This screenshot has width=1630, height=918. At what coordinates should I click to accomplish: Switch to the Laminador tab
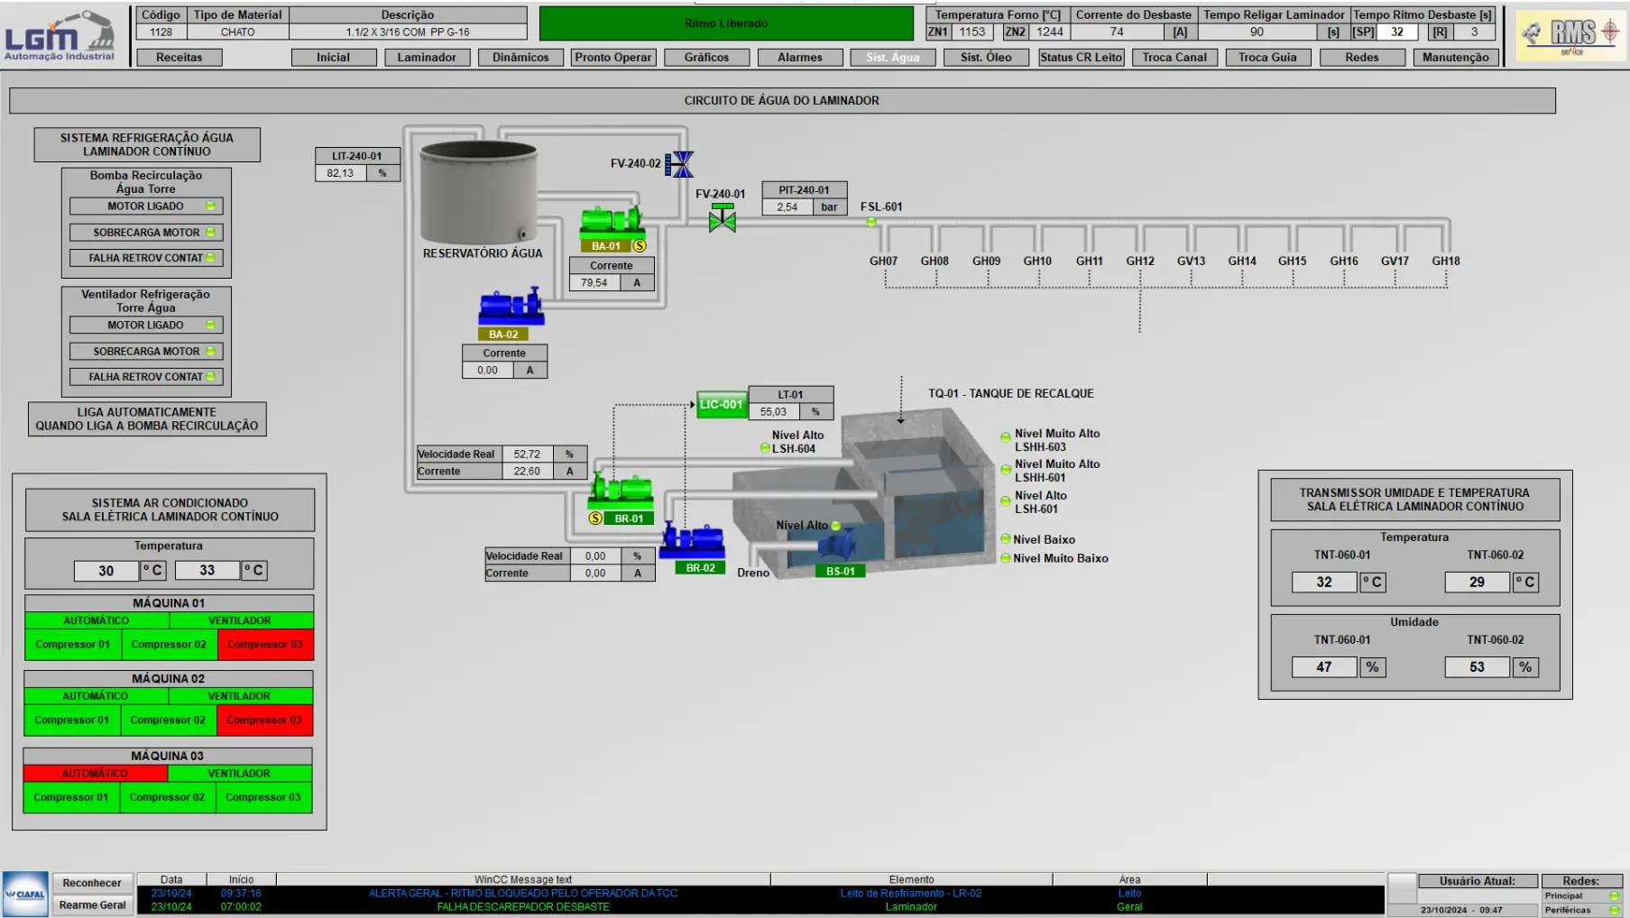coord(427,57)
